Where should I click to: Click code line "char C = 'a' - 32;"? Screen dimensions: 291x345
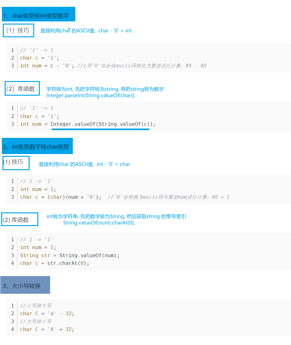click(47, 314)
